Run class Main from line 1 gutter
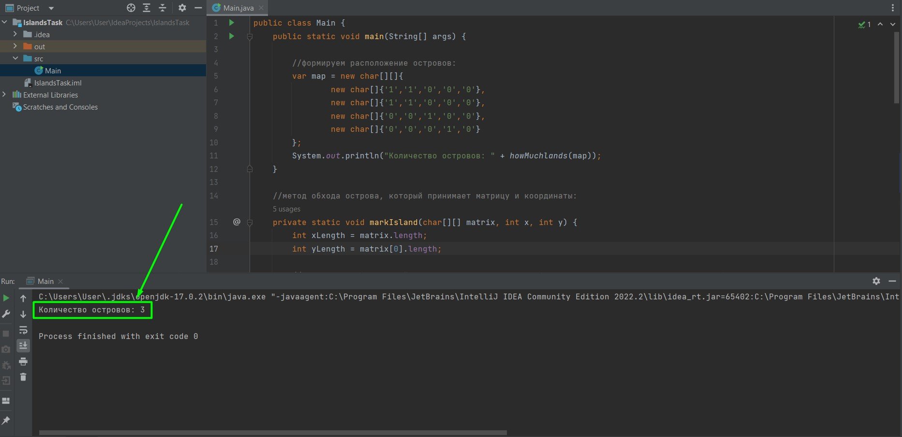The height and width of the screenshot is (437, 902). (x=232, y=23)
